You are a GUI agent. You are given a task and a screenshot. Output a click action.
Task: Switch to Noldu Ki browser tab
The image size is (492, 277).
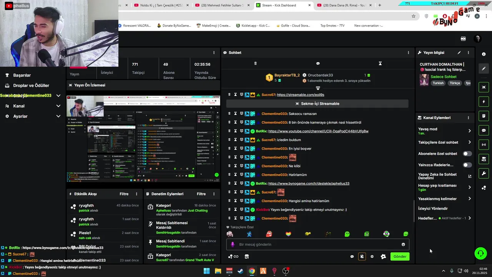coord(161,5)
